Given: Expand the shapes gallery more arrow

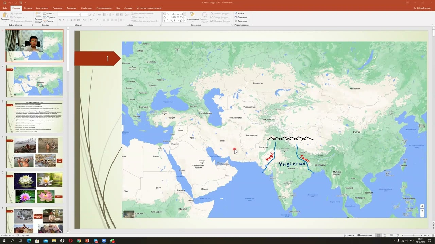Looking at the screenshot, I should pyautogui.click(x=184, y=21).
